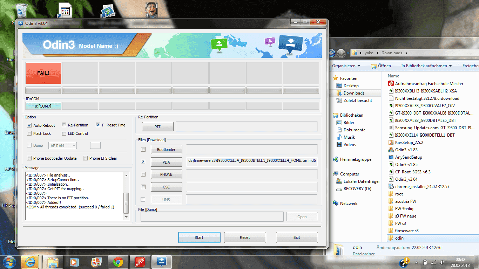Click the Message log scroll-down arrow
Screen dimensions: 479x269
[126, 217]
